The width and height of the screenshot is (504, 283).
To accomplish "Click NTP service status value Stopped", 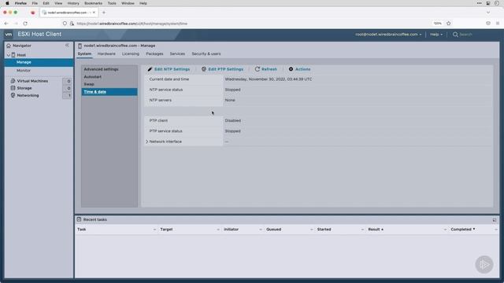I will coord(233,90).
